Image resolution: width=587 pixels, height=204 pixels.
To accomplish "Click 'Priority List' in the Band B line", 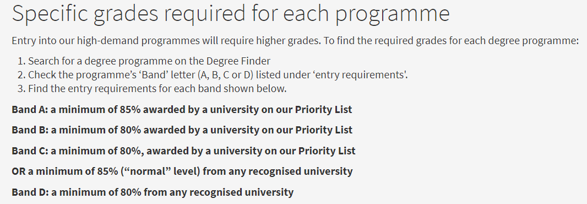I will [x=324, y=130].
